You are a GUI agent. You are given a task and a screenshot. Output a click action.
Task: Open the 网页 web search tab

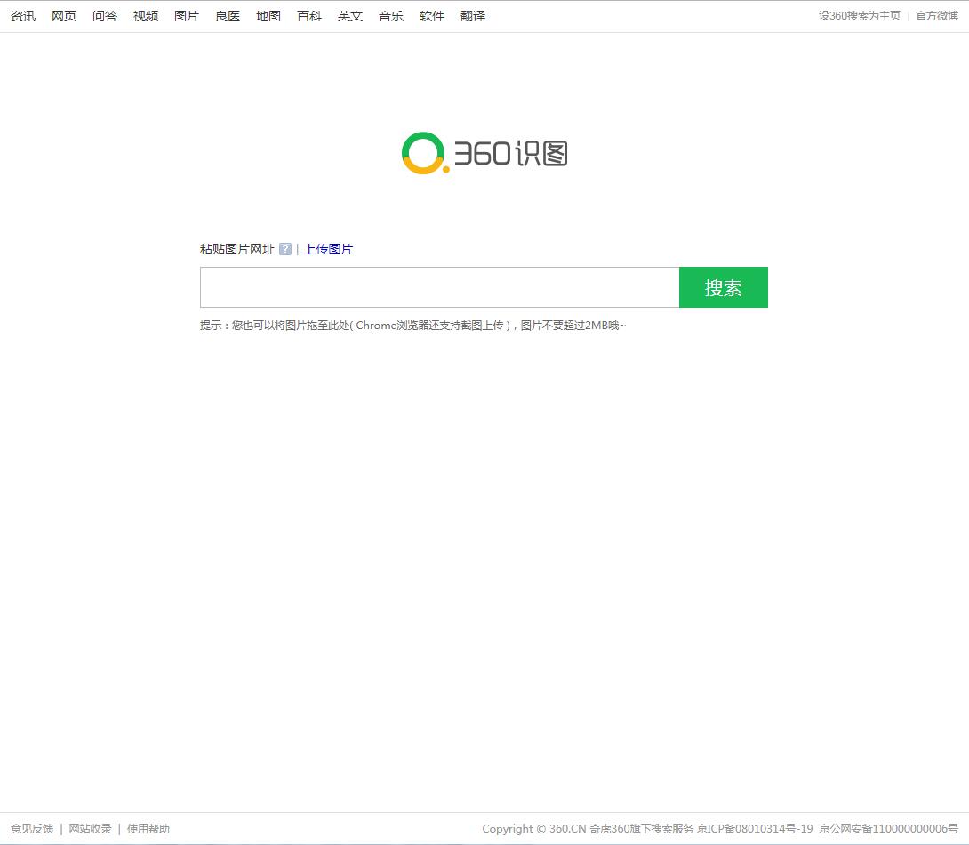[64, 16]
